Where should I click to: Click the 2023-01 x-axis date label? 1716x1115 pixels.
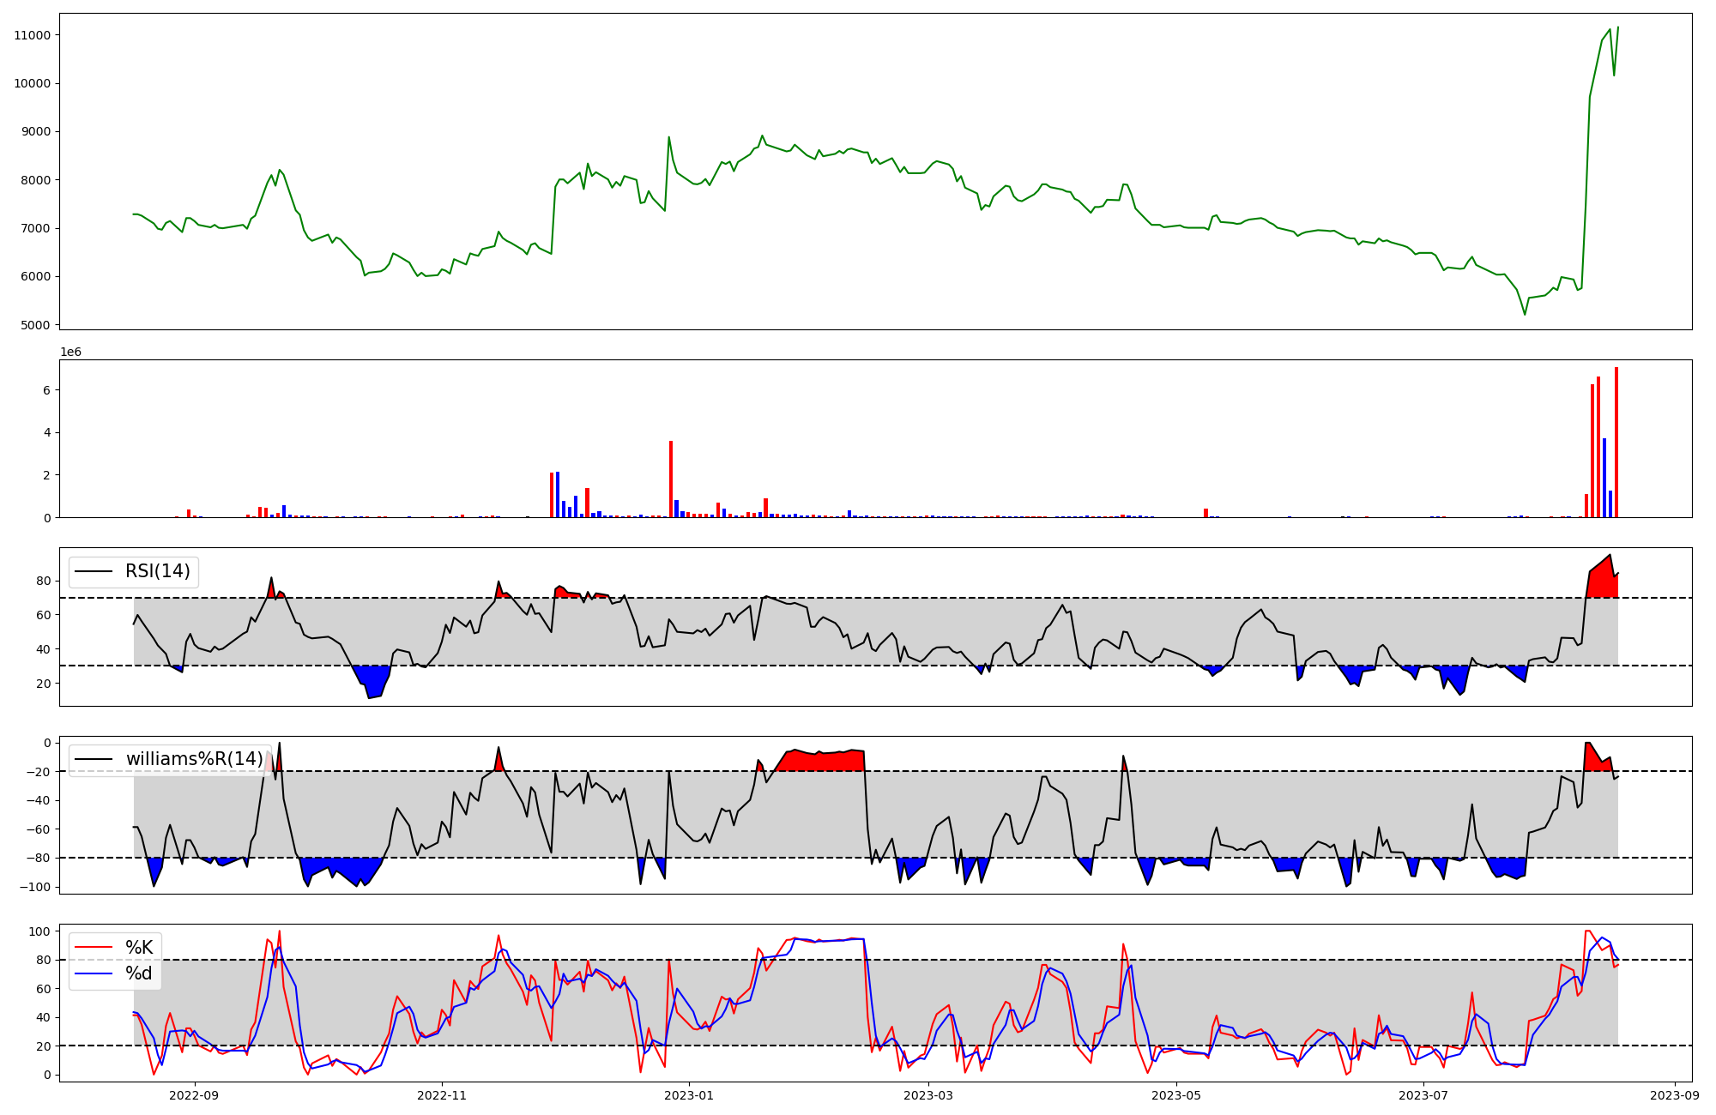click(689, 1095)
